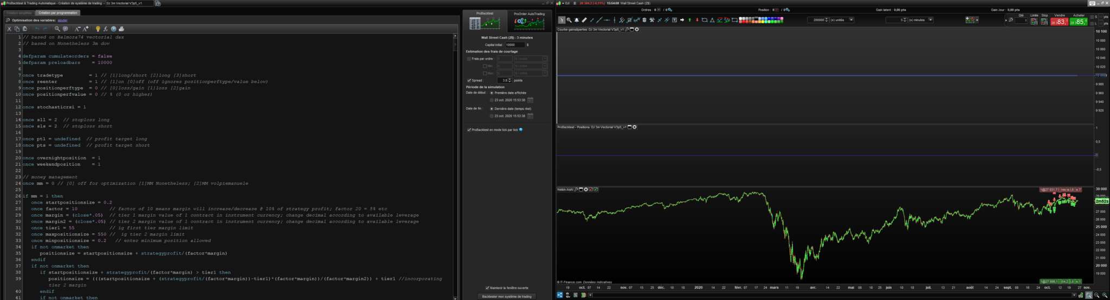The height and width of the screenshot is (300, 1110).
Task: Open the '(x) unités' dropdown
Action: (851, 20)
